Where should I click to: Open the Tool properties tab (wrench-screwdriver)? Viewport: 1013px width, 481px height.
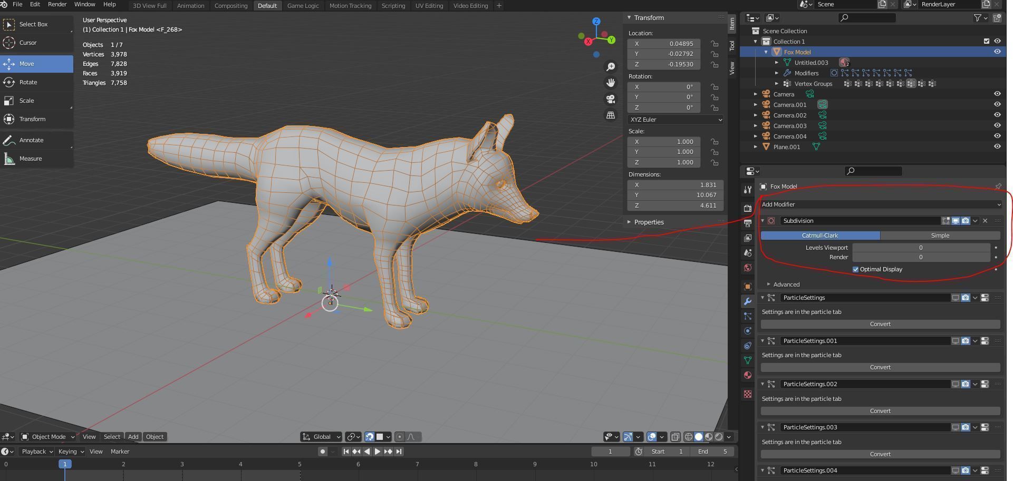tap(747, 189)
